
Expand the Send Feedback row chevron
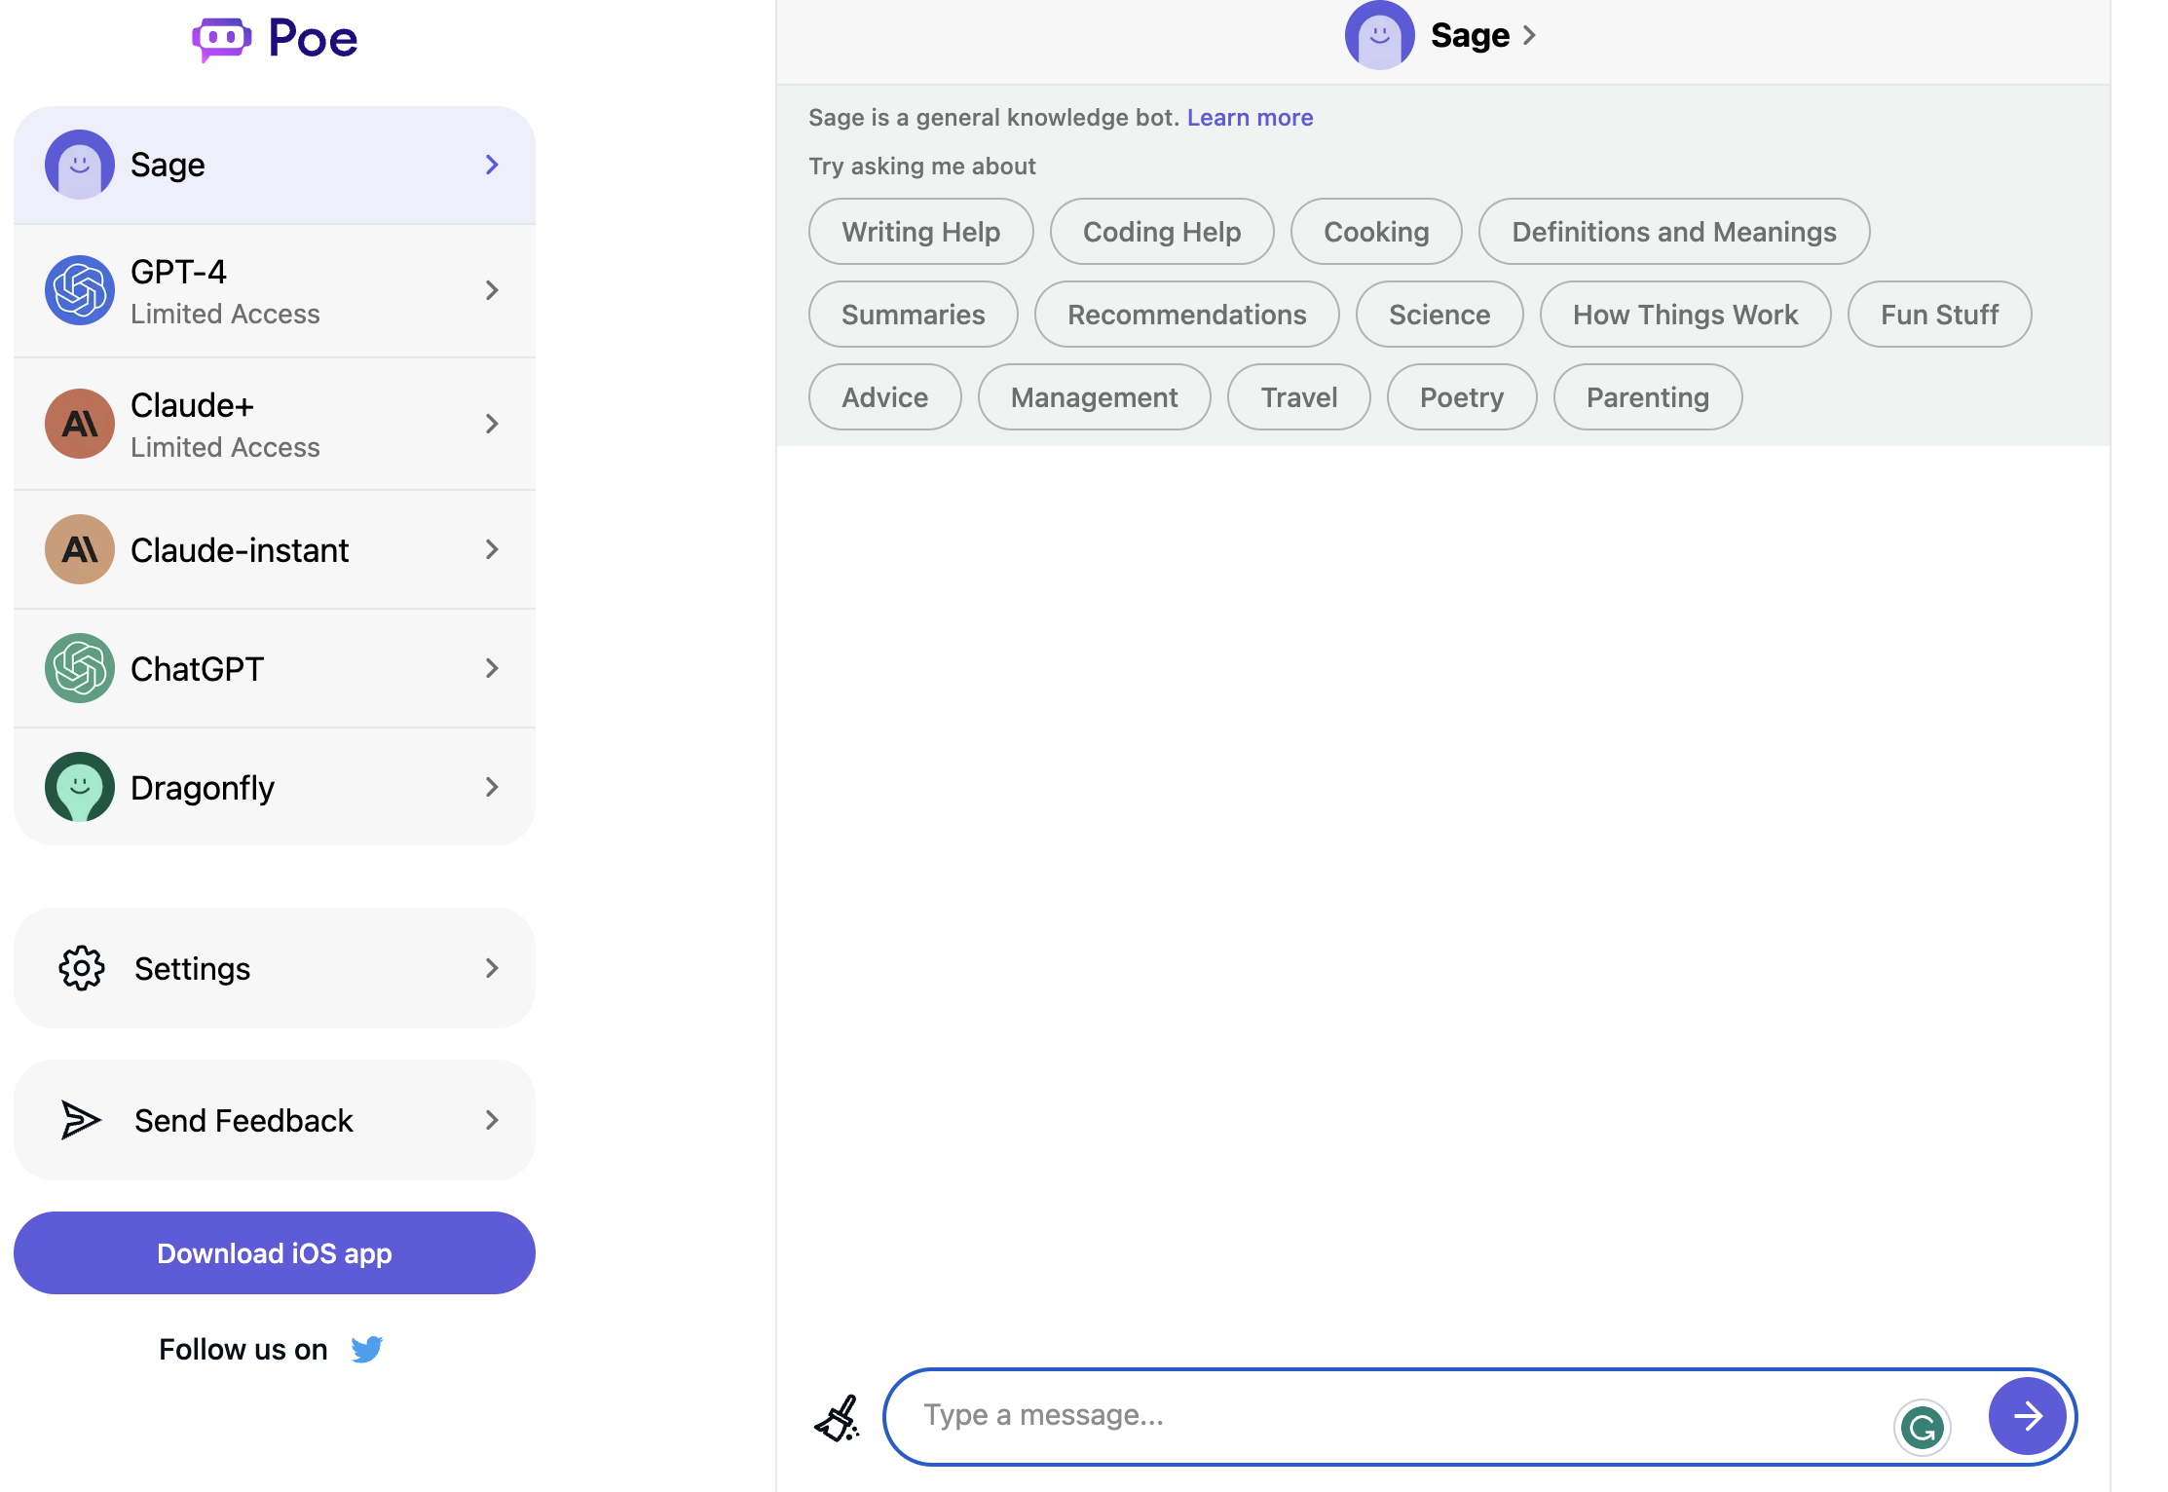tap(492, 1120)
